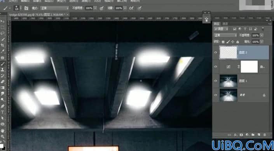Create a new layer

259,135
